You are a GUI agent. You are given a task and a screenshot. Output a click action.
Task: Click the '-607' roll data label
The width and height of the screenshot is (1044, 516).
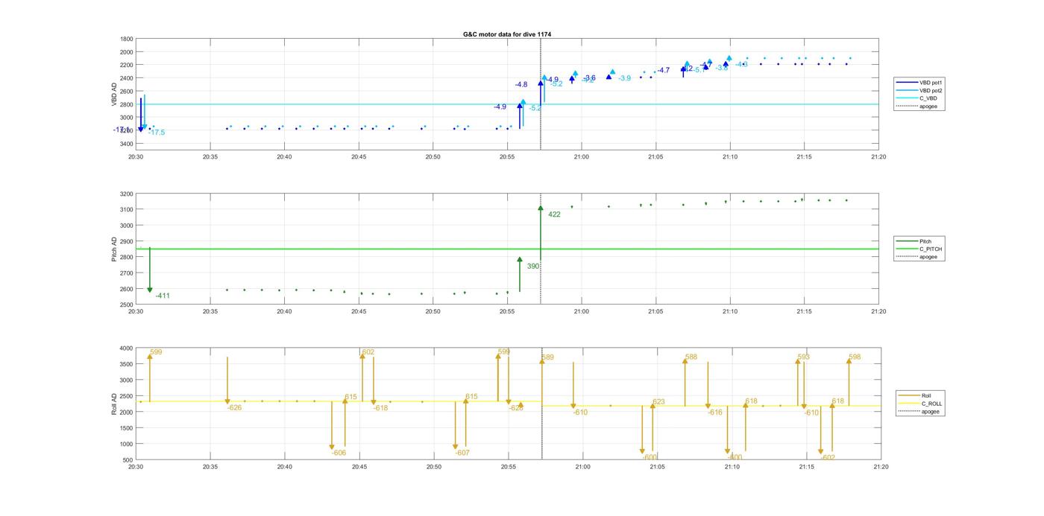[x=462, y=453]
